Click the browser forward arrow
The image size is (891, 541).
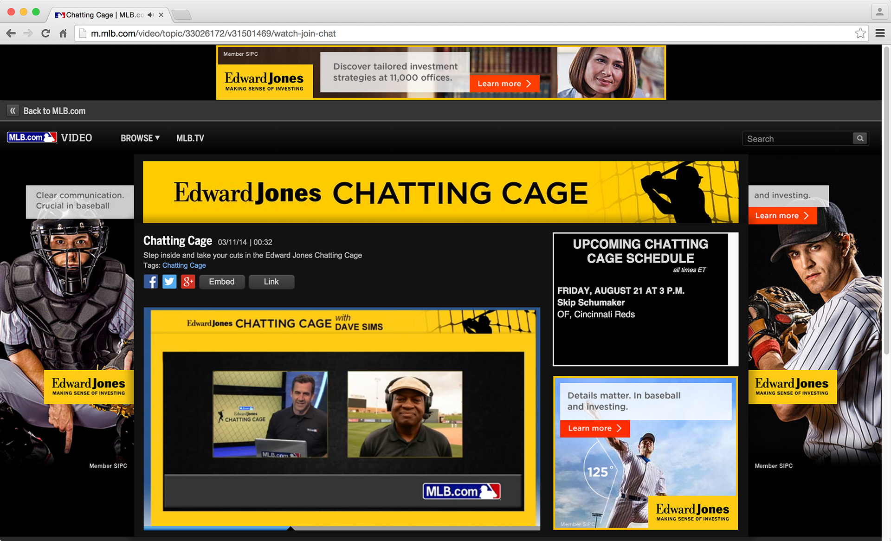click(28, 33)
